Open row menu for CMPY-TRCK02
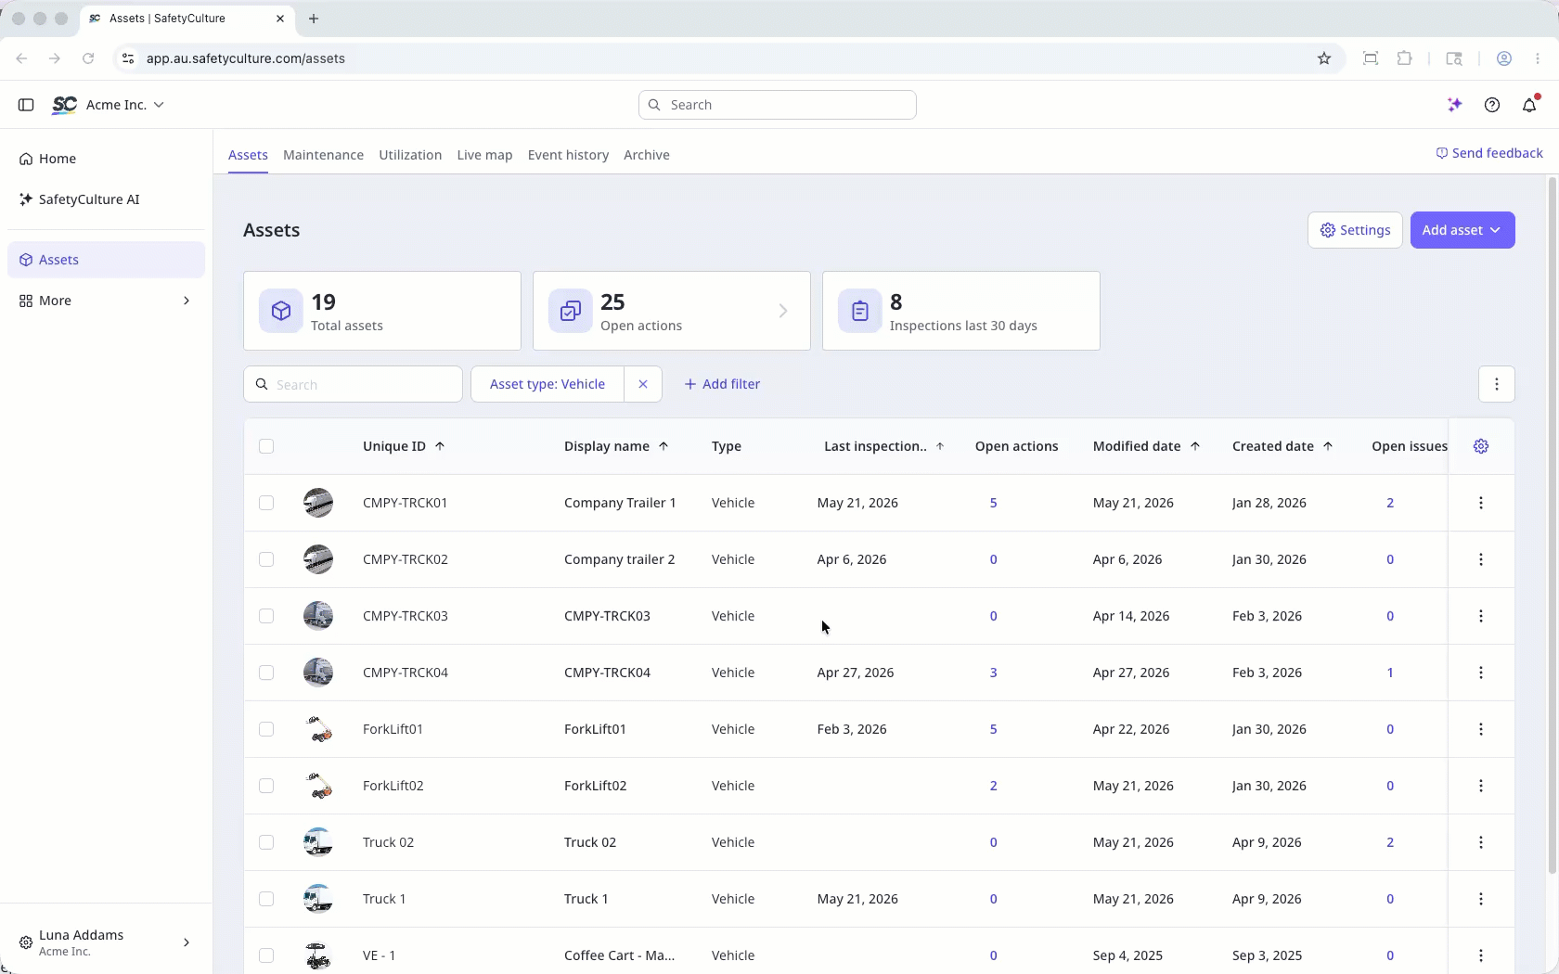Image resolution: width=1559 pixels, height=974 pixels. [x=1481, y=559]
